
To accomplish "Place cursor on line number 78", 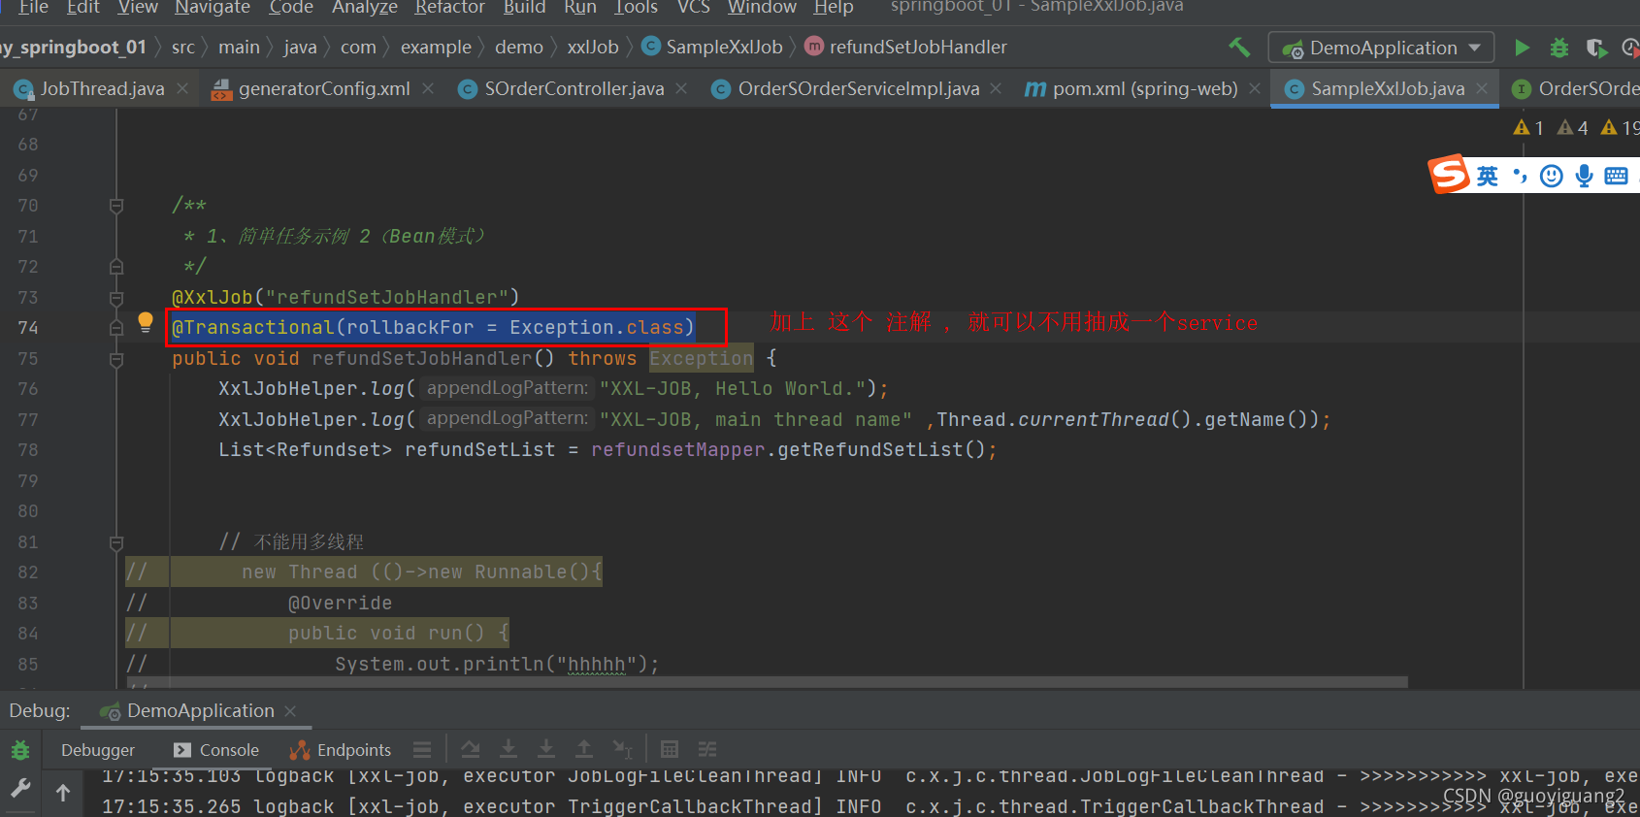I will (28, 450).
